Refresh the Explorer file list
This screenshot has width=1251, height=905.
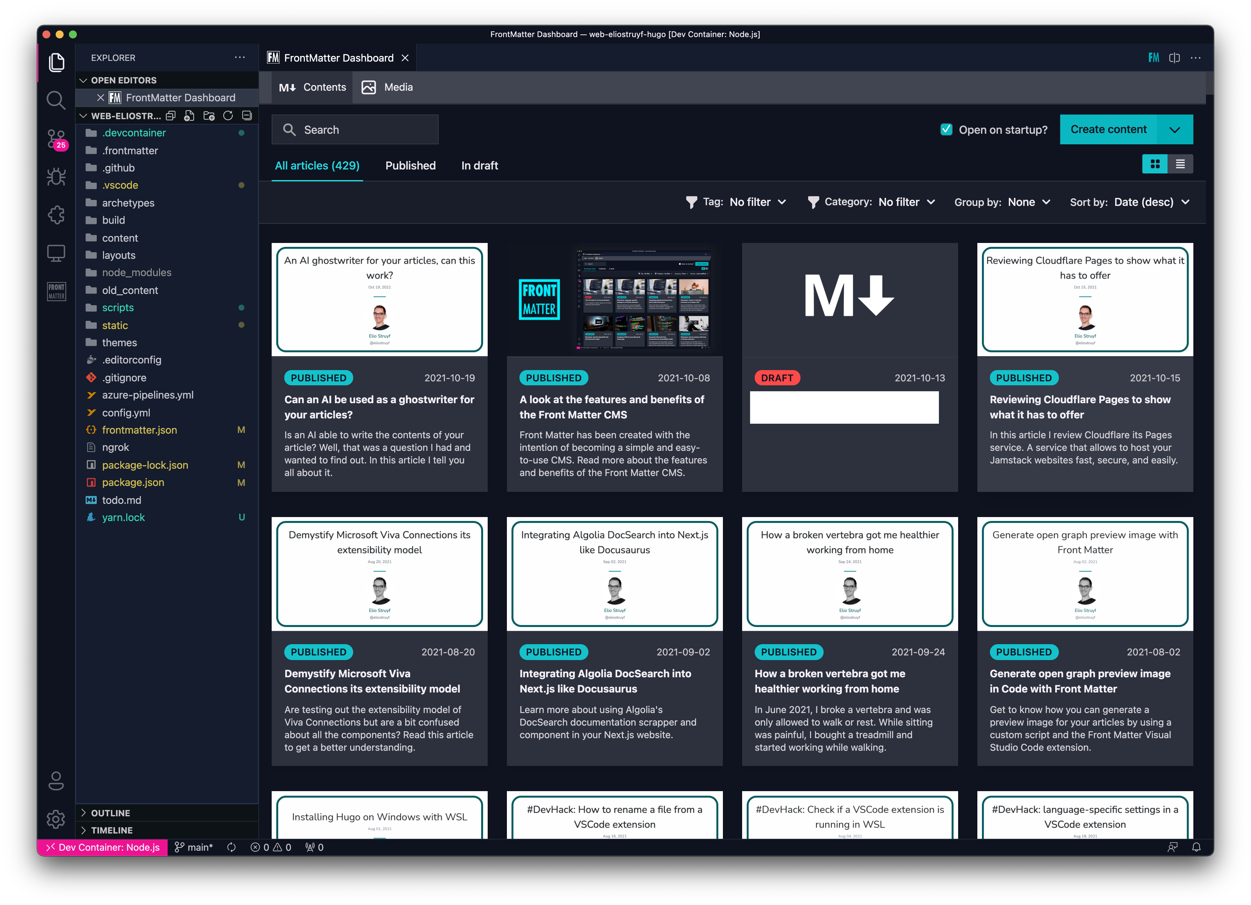(228, 116)
